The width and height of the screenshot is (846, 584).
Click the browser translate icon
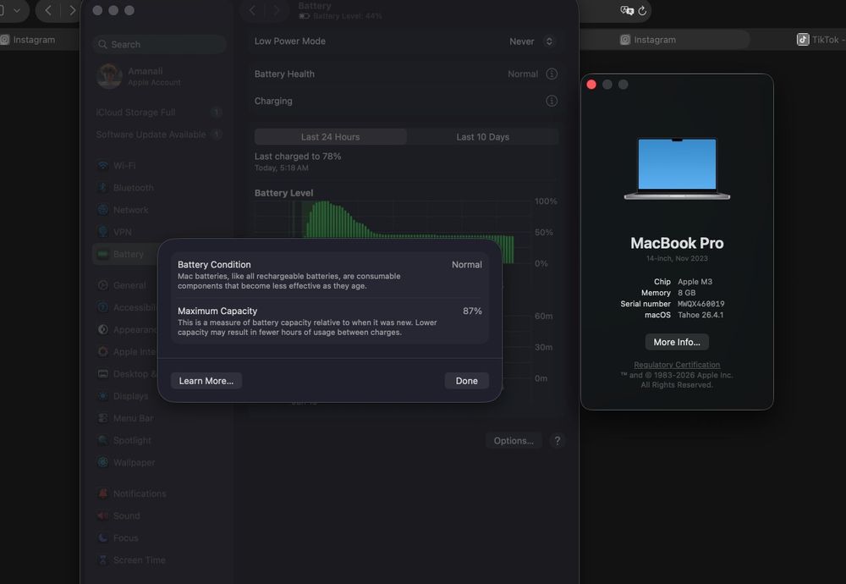(626, 10)
